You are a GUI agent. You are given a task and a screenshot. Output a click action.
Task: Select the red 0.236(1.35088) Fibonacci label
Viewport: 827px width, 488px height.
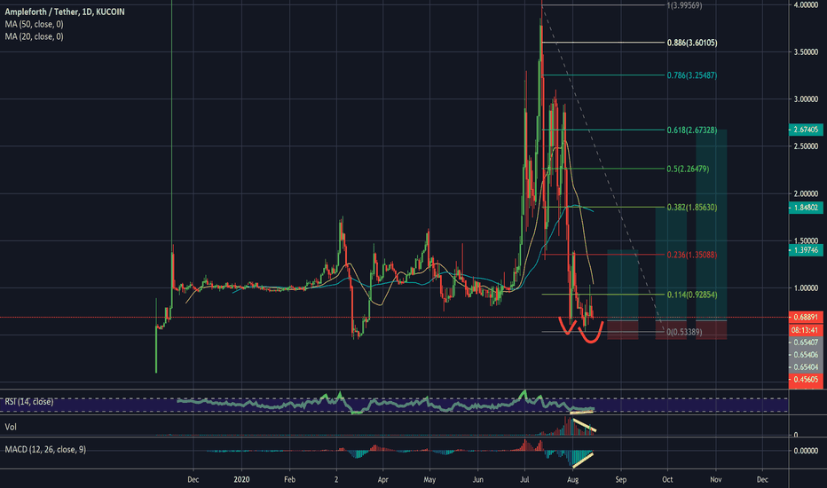coord(692,255)
